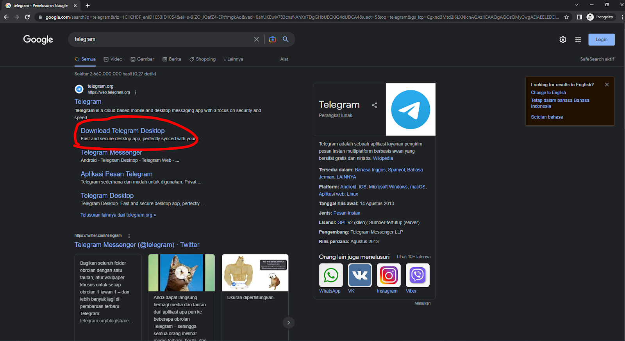
Task: Open a new browser tab
Action: click(87, 5)
